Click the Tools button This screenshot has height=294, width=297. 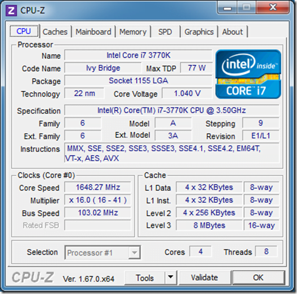(145, 278)
